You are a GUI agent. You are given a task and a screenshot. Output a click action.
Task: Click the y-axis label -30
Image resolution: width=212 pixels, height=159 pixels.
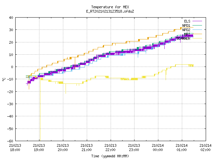[10, 104]
